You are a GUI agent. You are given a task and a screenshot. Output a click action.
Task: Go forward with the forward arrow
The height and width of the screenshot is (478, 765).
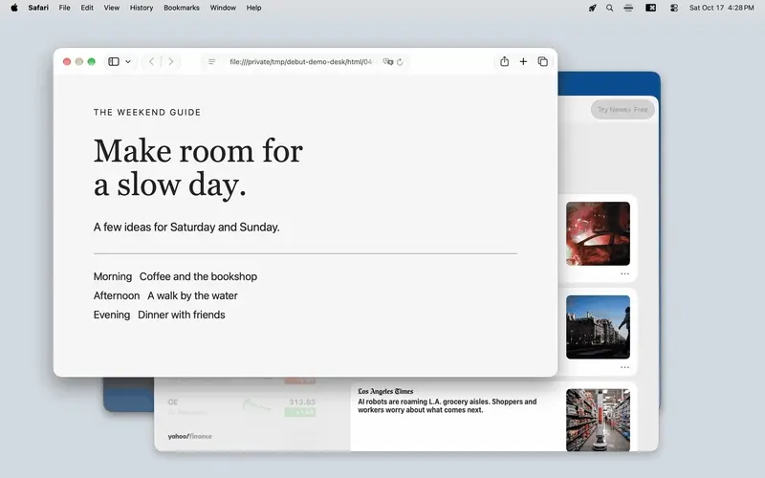click(171, 61)
